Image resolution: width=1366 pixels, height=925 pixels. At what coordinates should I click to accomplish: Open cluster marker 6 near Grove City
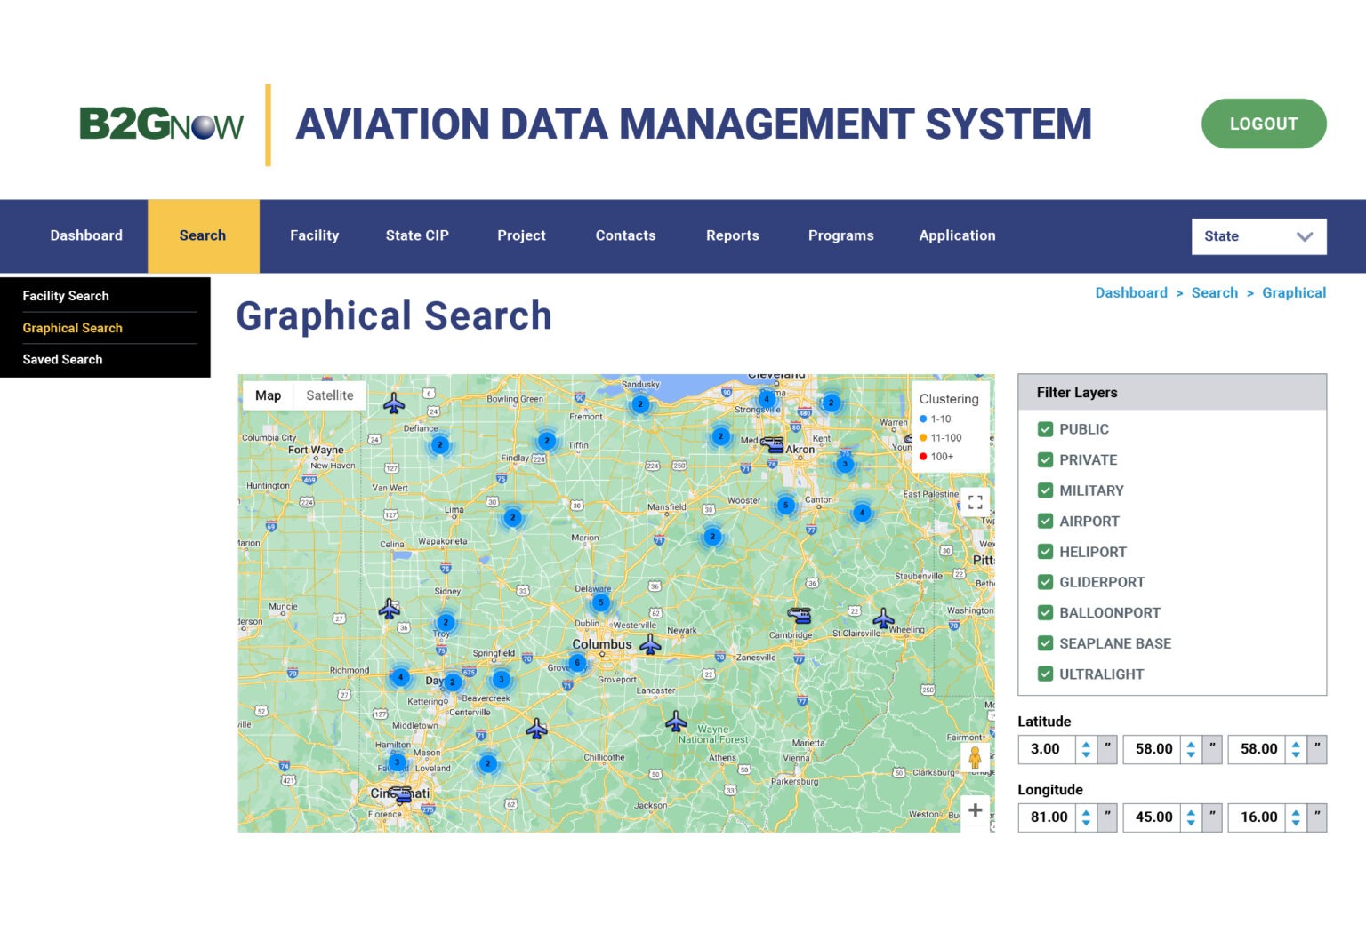pos(577,662)
